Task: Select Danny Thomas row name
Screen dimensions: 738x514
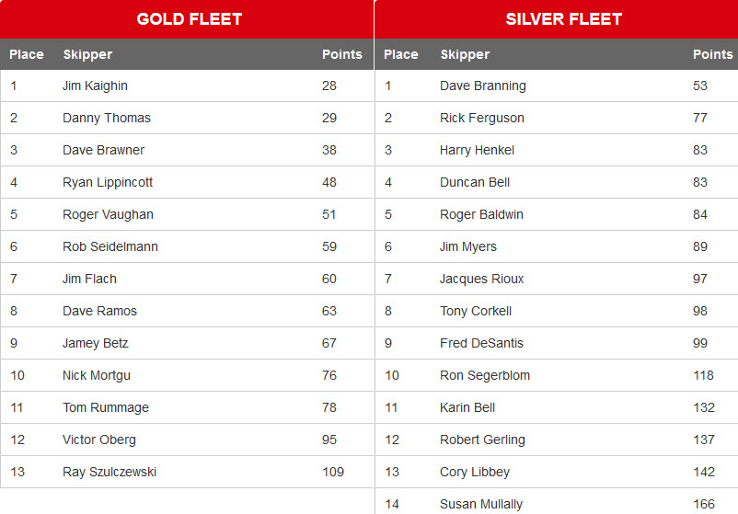Action: (x=107, y=118)
